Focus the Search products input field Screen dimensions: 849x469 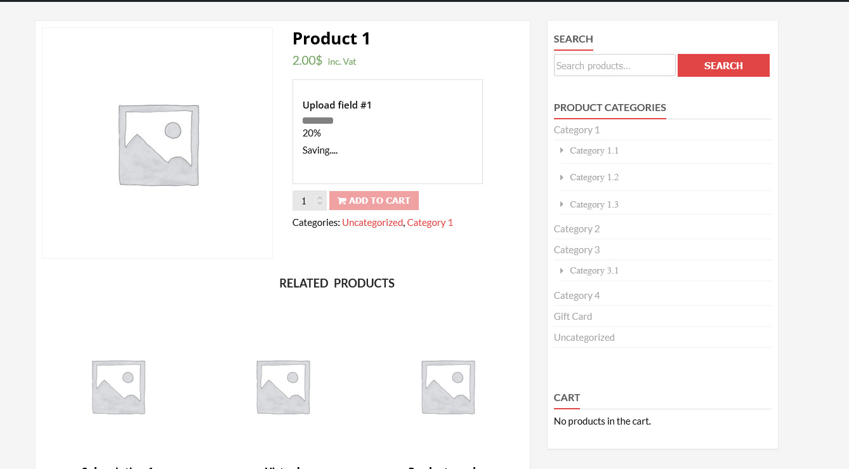[x=614, y=65]
